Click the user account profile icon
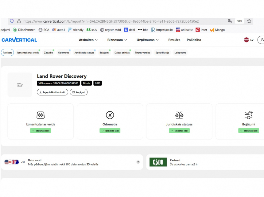 pyautogui.click(x=261, y=40)
